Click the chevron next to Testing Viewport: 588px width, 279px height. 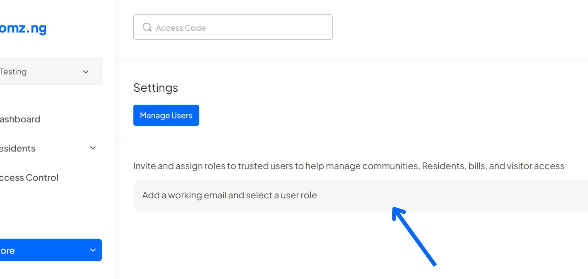point(86,72)
